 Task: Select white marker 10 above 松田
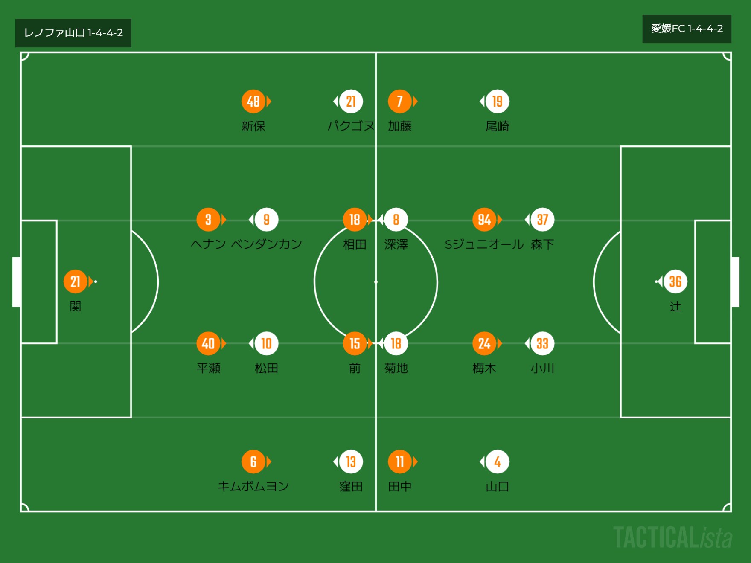tap(266, 343)
